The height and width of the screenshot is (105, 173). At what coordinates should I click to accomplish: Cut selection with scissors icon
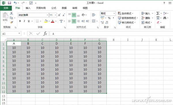coord(11,14)
